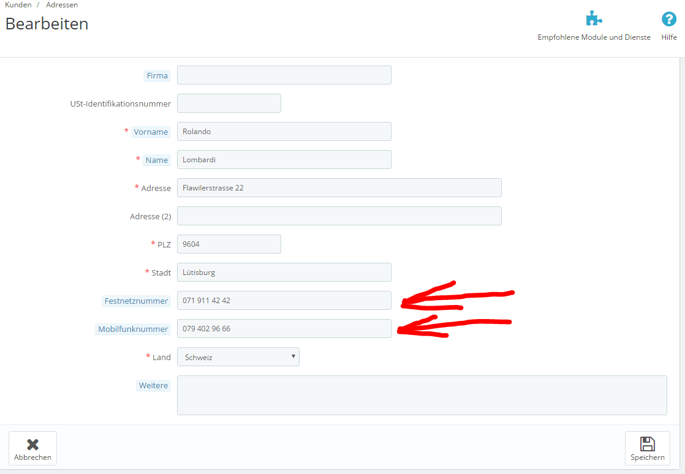Click the Name field containing Lombardi
The image size is (685, 474).
click(284, 160)
